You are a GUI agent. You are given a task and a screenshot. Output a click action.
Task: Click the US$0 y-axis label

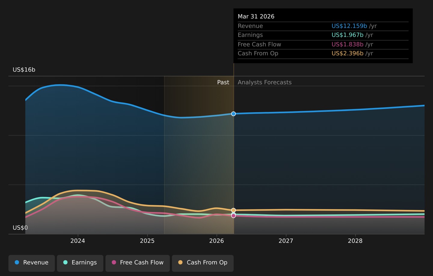click(20, 228)
